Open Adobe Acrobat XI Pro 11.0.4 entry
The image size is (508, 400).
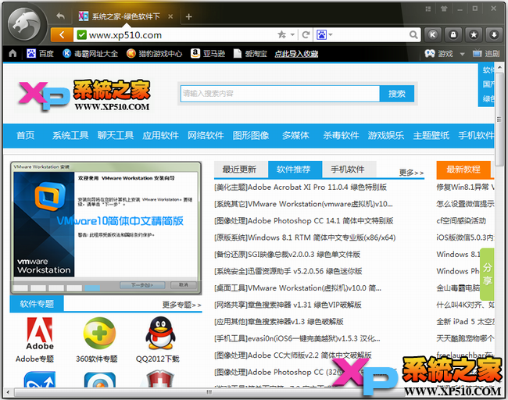[300, 187]
